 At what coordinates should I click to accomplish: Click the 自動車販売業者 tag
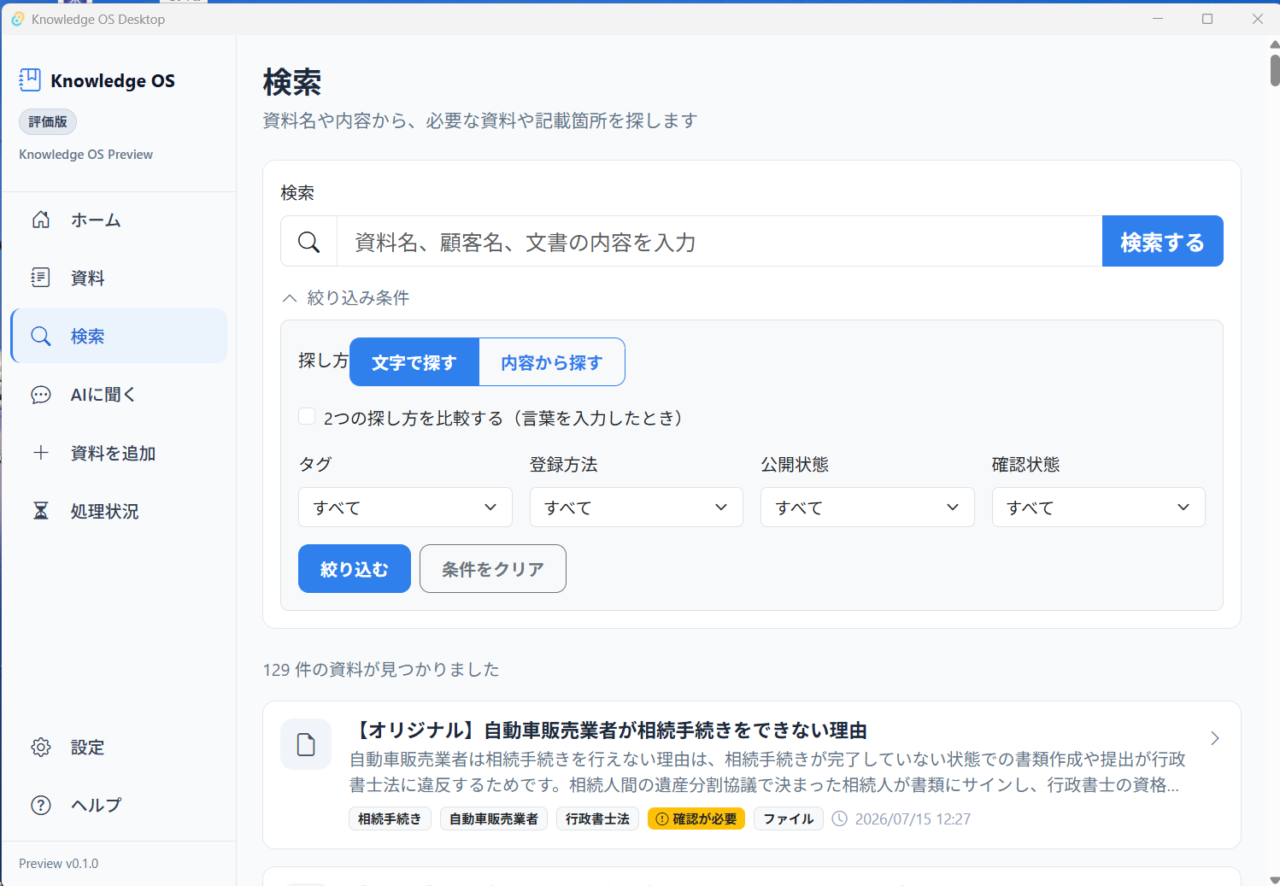pyautogui.click(x=494, y=819)
